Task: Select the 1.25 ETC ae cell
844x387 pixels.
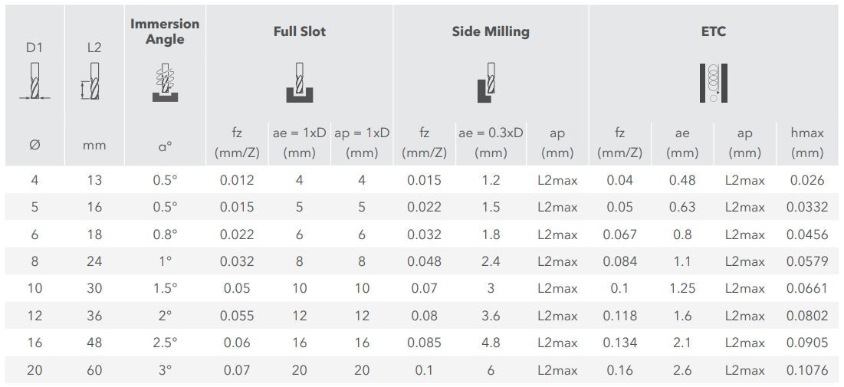Action: [x=682, y=288]
